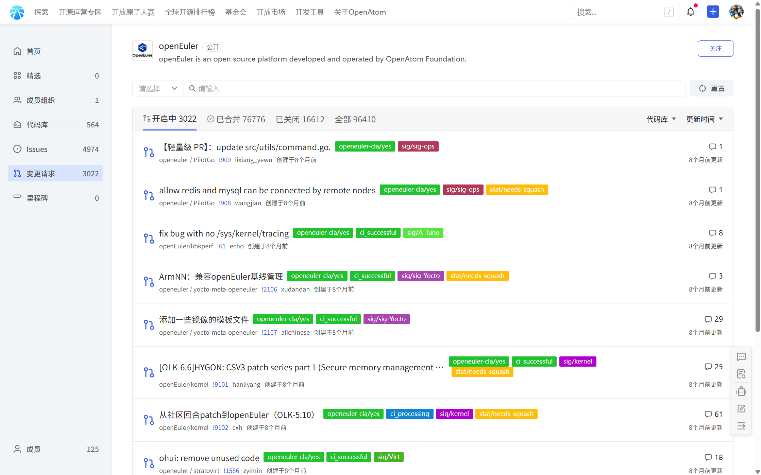Click repository text 'openeuler / stratovirt'
761x475 pixels.
pos(189,471)
